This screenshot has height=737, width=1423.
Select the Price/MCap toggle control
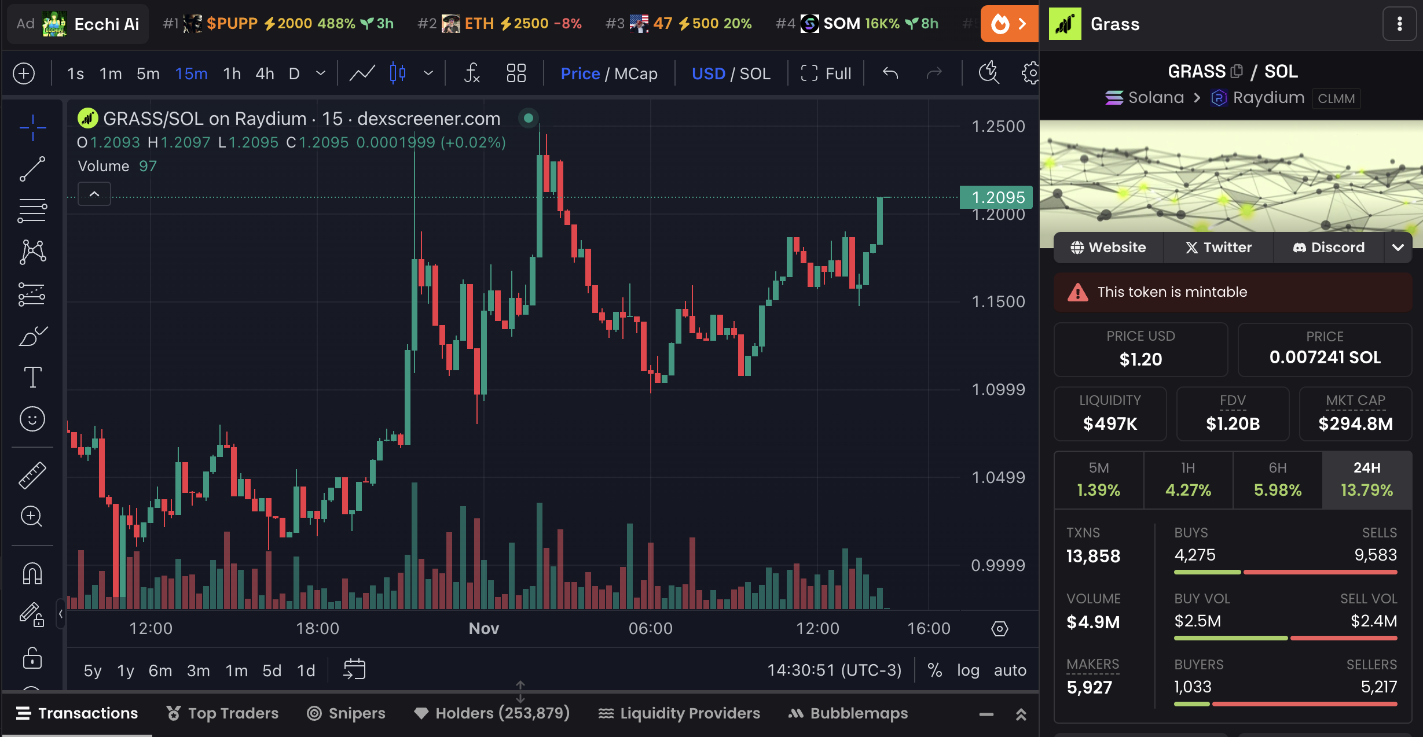[x=610, y=72]
